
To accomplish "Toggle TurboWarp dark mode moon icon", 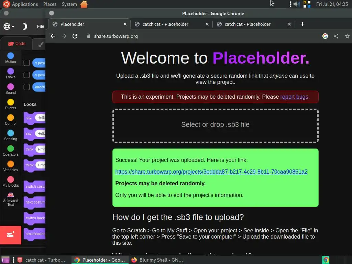I will [x=25, y=26].
